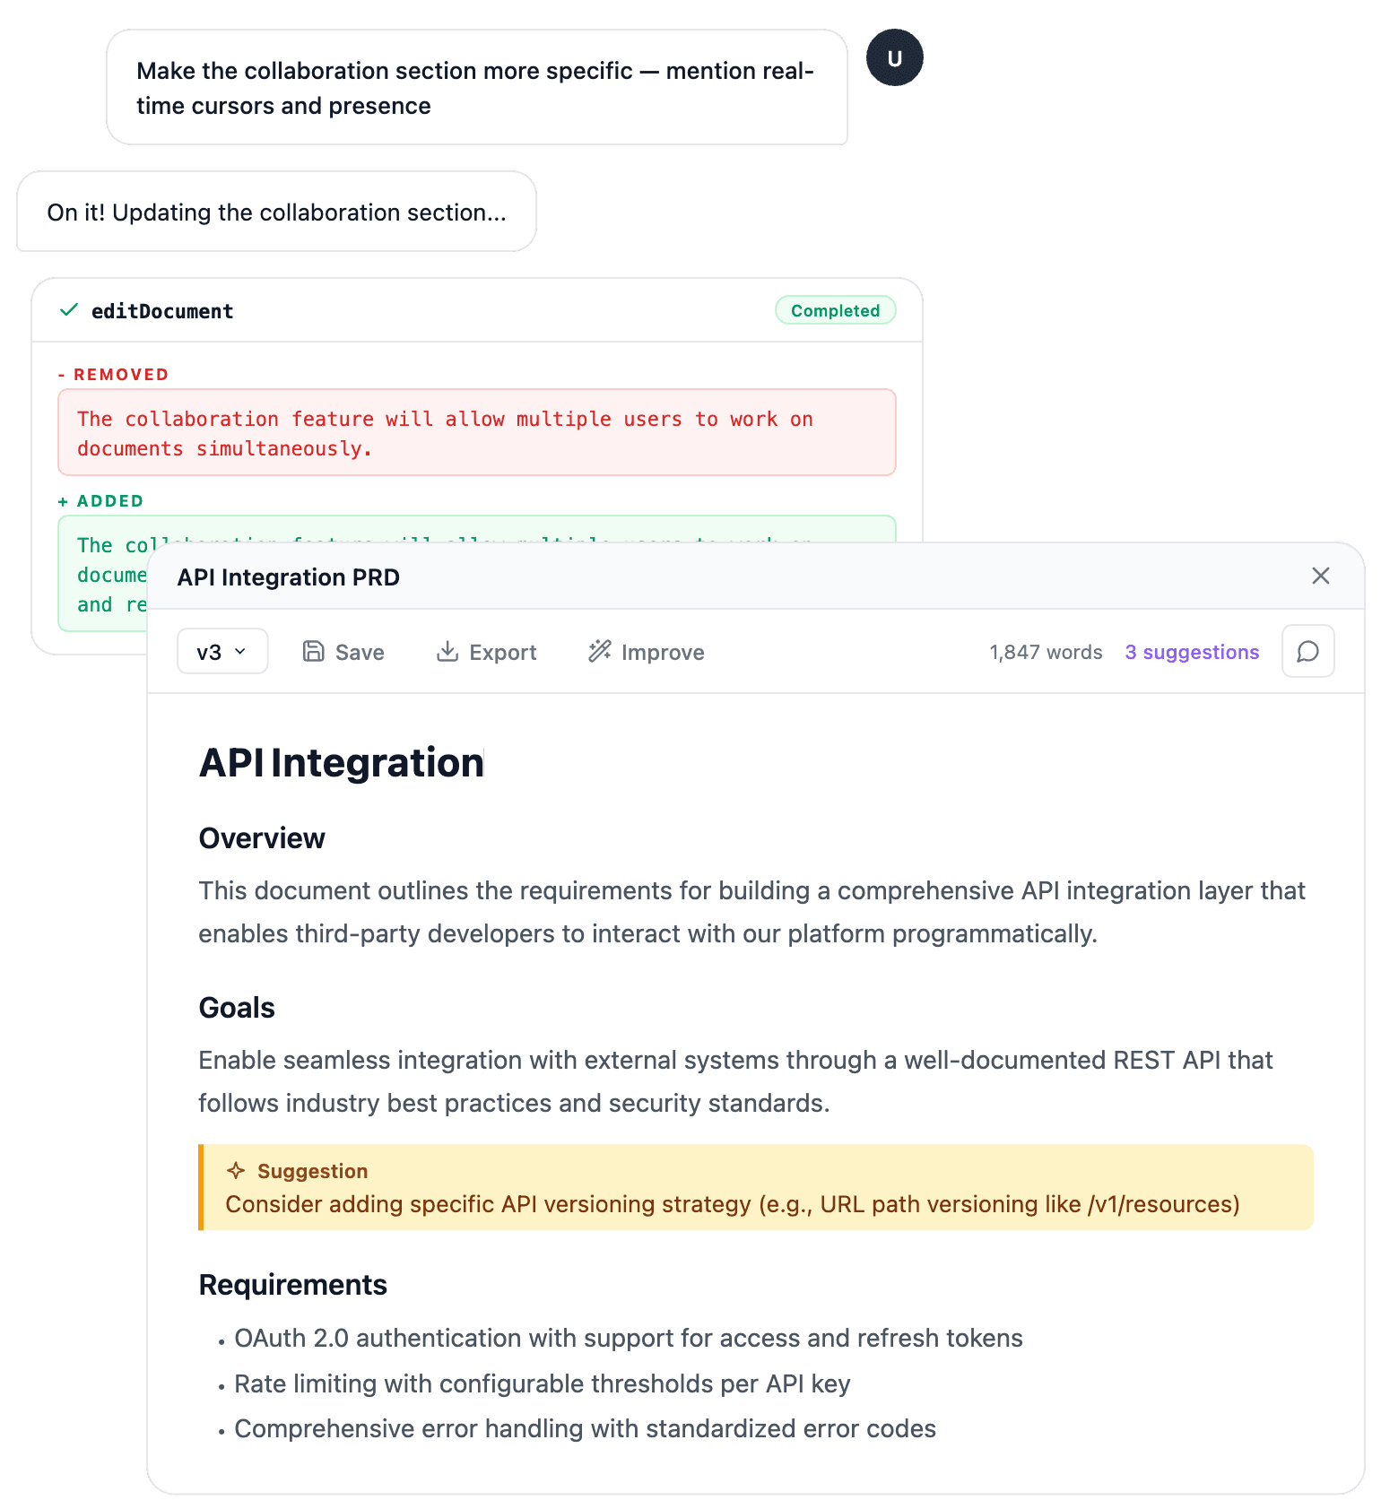Expand the version selector chevron
This screenshot has width=1381, height=1509.
click(239, 652)
